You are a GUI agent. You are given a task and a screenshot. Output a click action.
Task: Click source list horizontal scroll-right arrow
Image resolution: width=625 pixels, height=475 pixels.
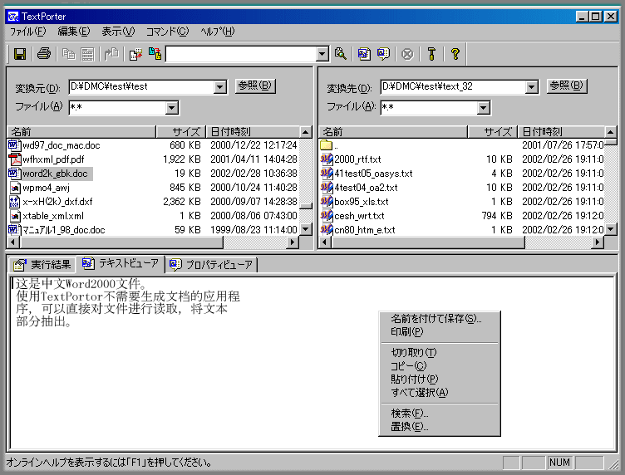293,242
